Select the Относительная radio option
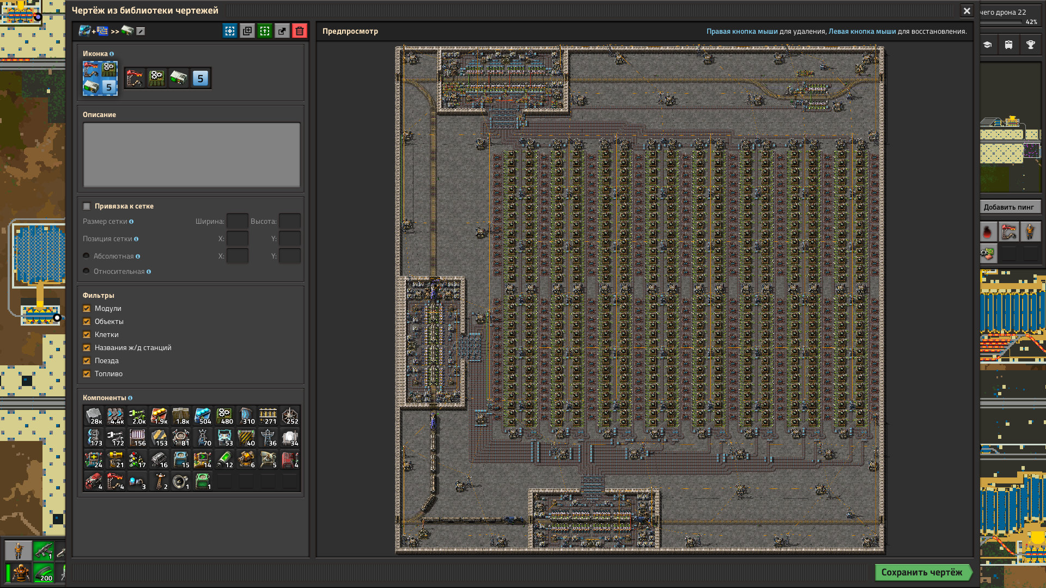 tap(86, 271)
